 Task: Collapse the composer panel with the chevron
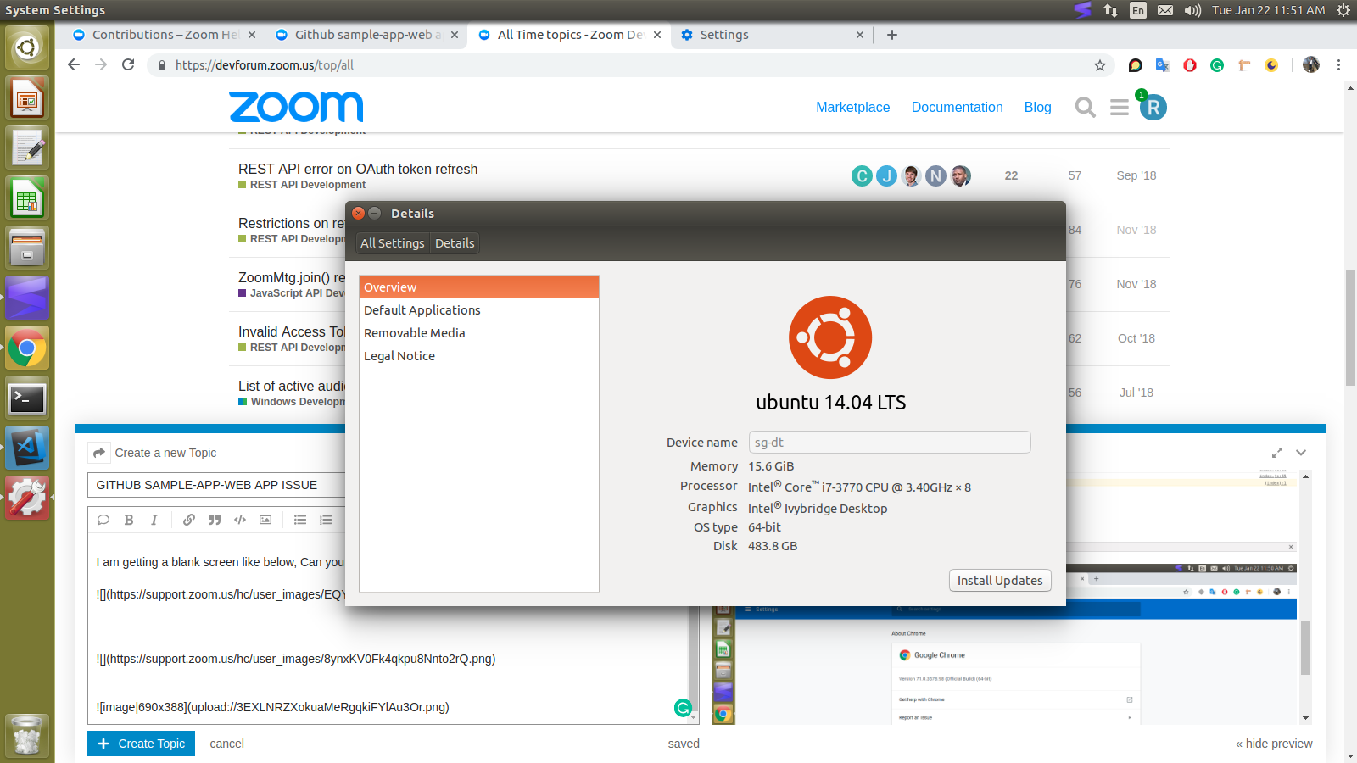1301,453
